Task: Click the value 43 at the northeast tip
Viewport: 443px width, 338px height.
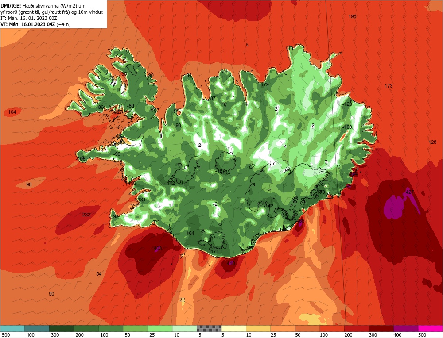Action: tap(290, 48)
